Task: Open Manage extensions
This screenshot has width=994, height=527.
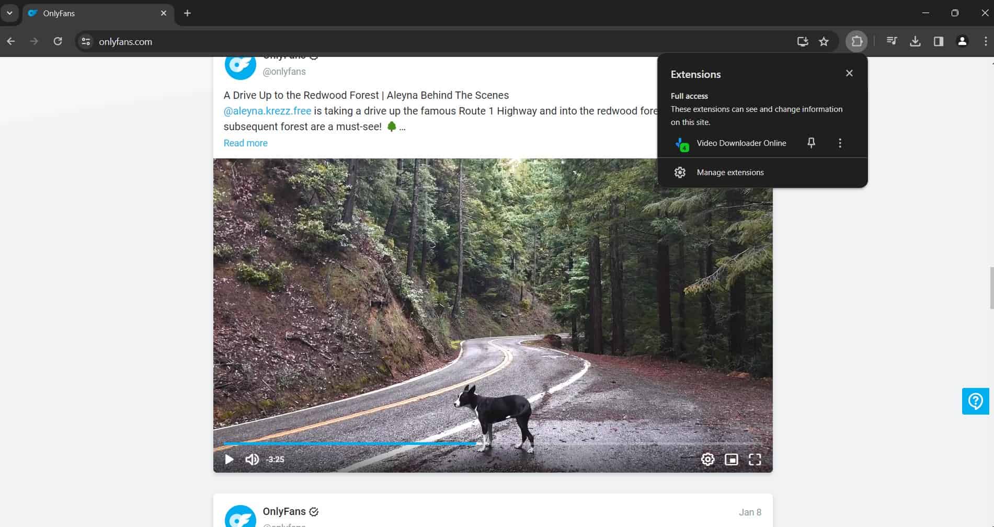Action: [762, 173]
